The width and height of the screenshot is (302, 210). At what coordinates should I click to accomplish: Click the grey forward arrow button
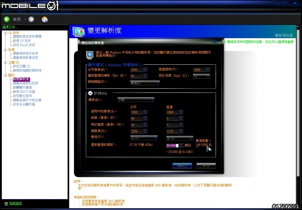(x=31, y=19)
